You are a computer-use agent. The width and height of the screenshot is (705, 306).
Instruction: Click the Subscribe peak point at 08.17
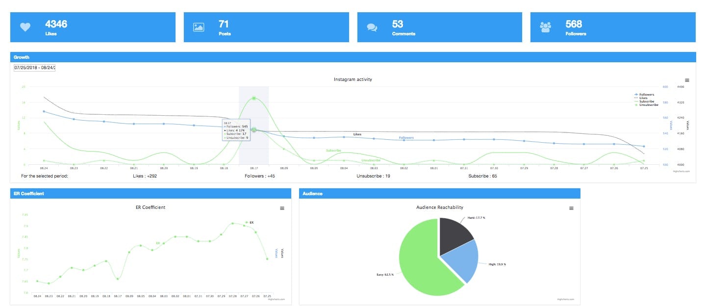click(254, 98)
